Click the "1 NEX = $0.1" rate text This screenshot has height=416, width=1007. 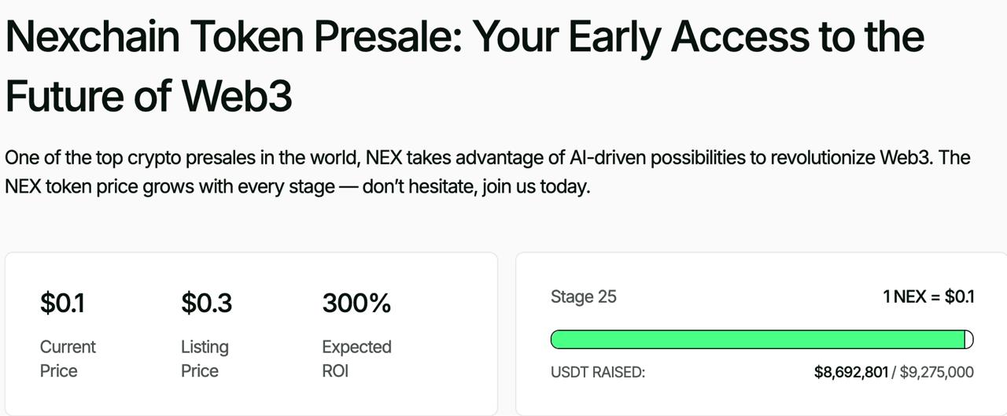[928, 297]
